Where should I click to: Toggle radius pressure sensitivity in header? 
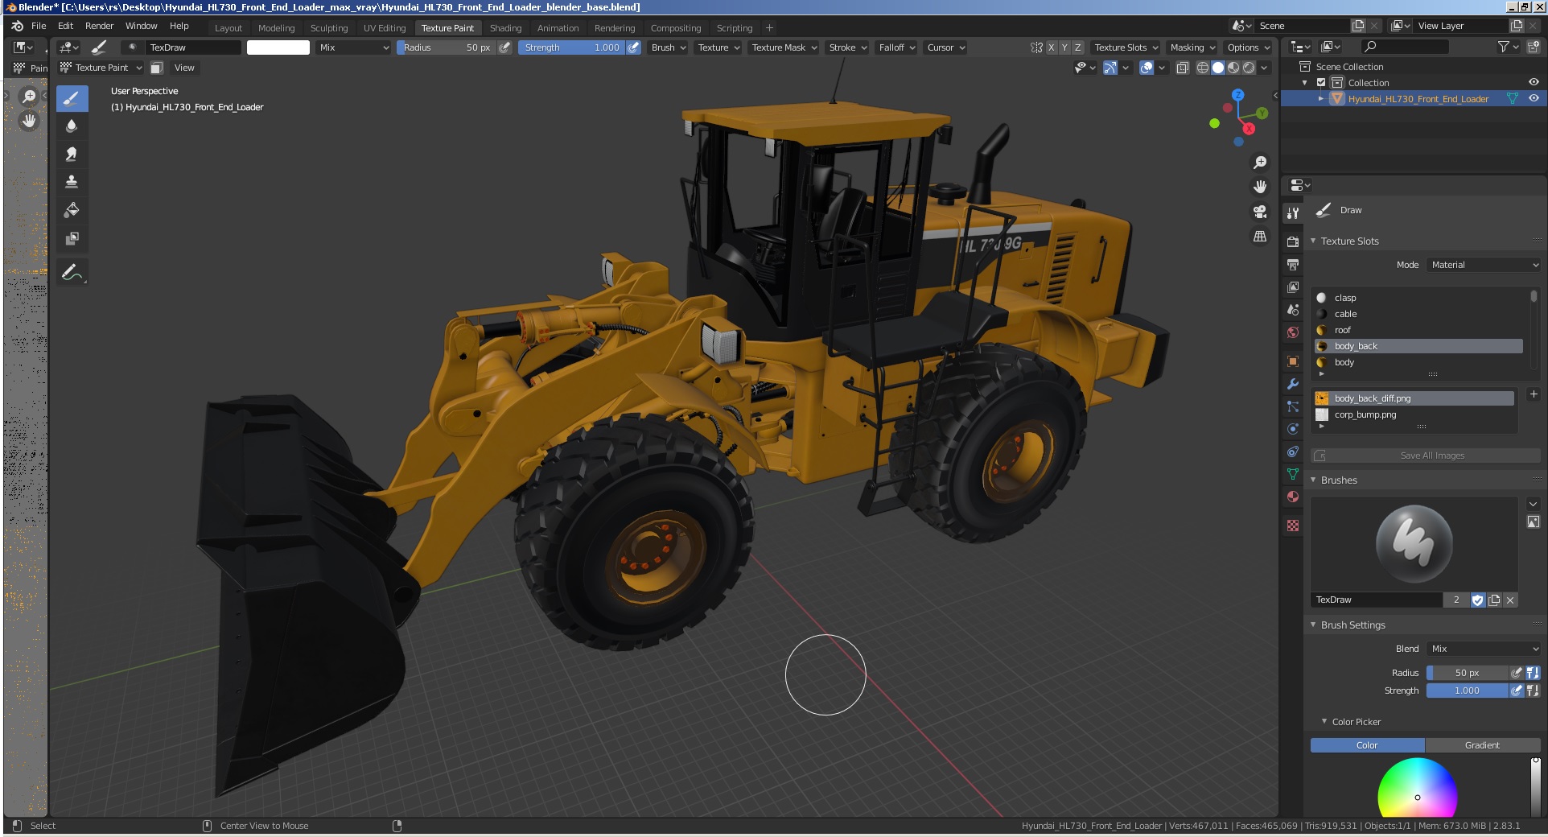504,47
